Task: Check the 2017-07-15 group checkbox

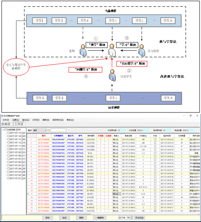Action: click(8, 133)
